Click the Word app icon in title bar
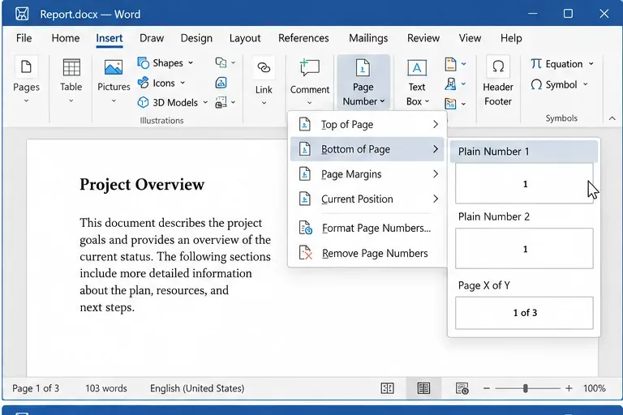 (x=22, y=14)
